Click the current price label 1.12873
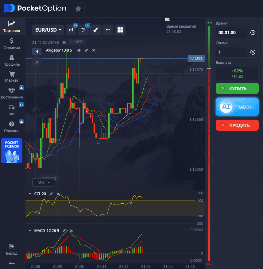 196,59
